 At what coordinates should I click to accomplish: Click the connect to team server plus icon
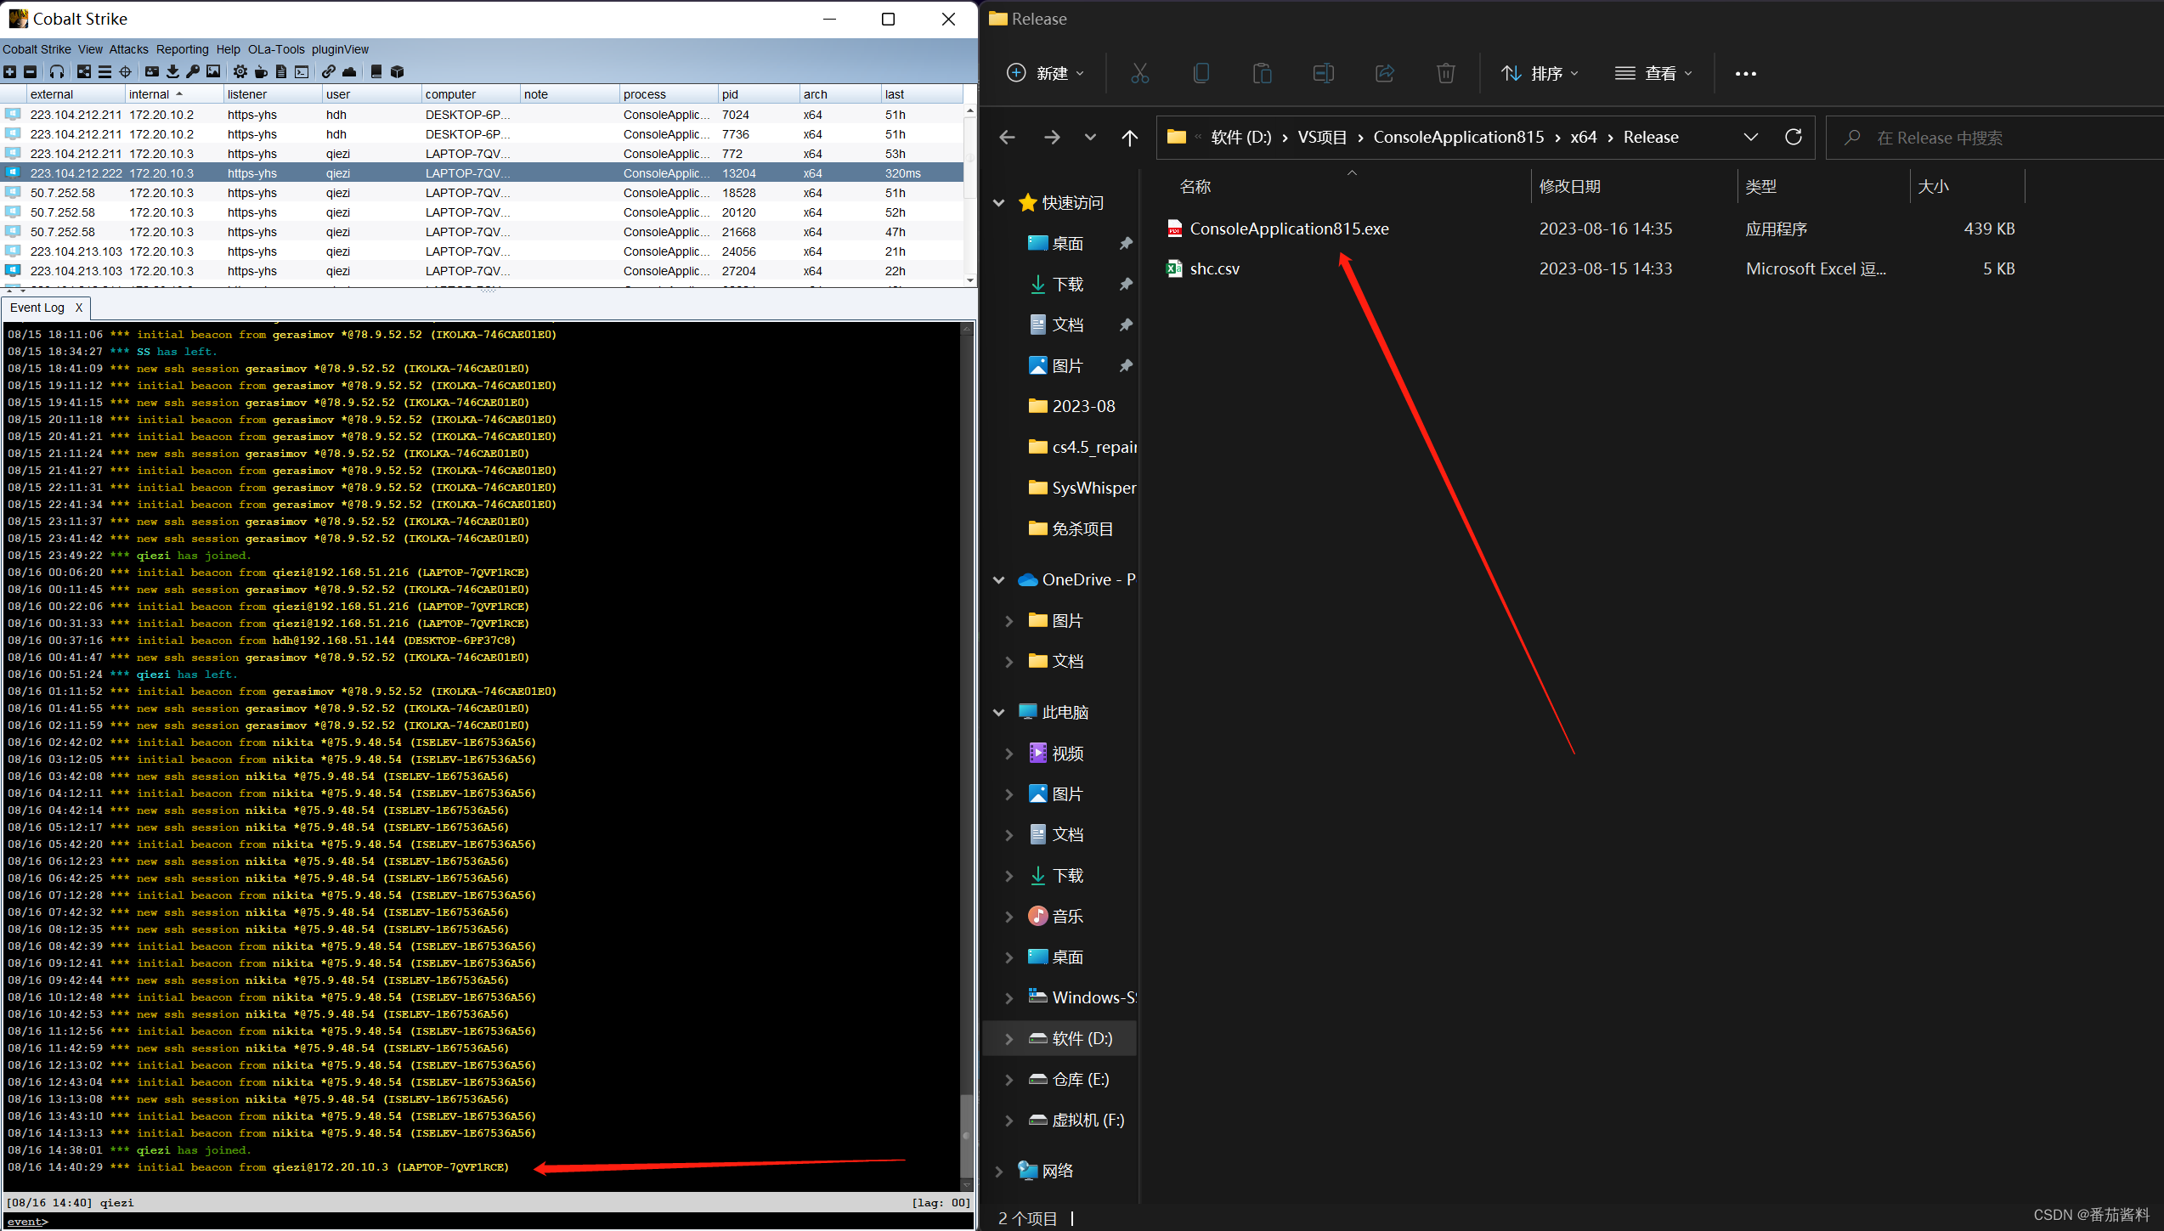click(x=10, y=72)
